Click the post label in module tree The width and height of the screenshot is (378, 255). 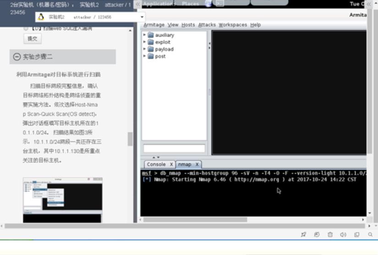(x=160, y=56)
